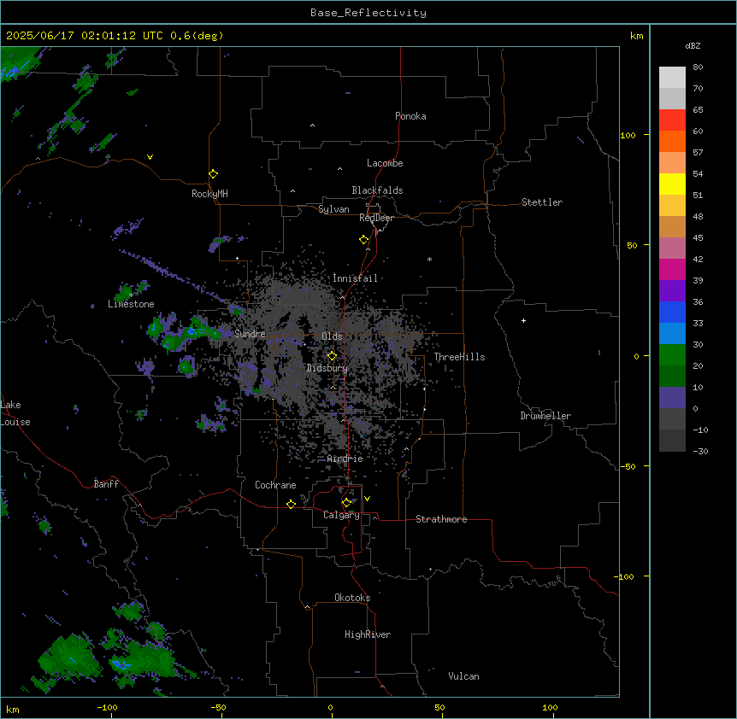The image size is (737, 719).
Task: Click the yellow diamond marker above Calgary label
Action: [346, 503]
